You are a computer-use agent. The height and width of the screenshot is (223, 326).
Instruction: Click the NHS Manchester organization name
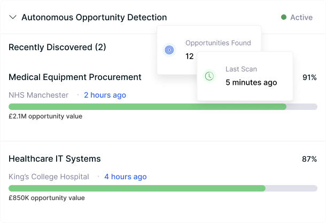tap(38, 95)
